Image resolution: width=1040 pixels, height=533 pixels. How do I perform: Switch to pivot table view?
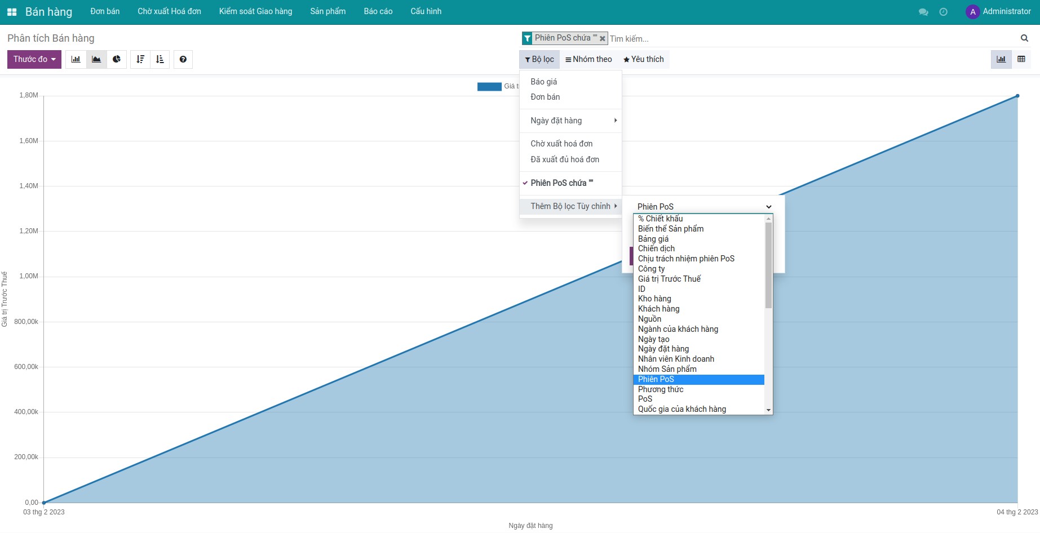[1021, 59]
